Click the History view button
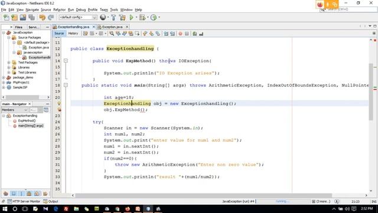The width and height of the screenshot is (378, 213). [x=73, y=33]
